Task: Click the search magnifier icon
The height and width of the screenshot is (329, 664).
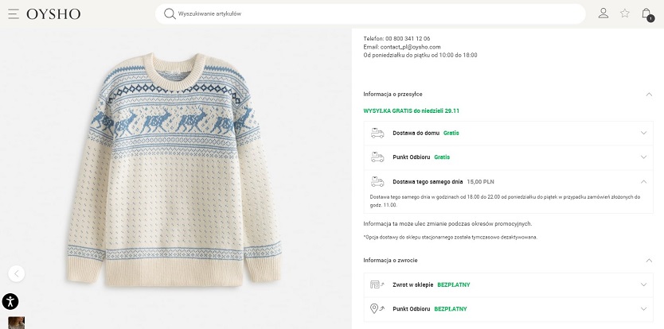Action: (169, 14)
